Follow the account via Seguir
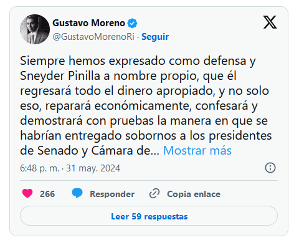The image size is (294, 240). pos(155,37)
